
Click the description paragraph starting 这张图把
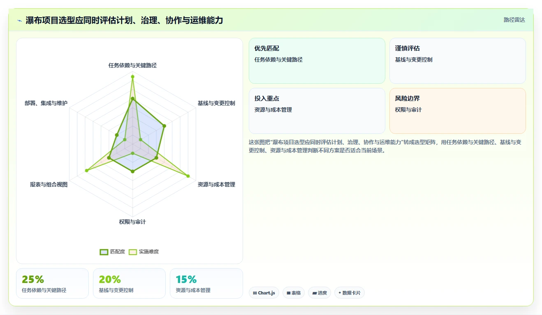point(385,146)
